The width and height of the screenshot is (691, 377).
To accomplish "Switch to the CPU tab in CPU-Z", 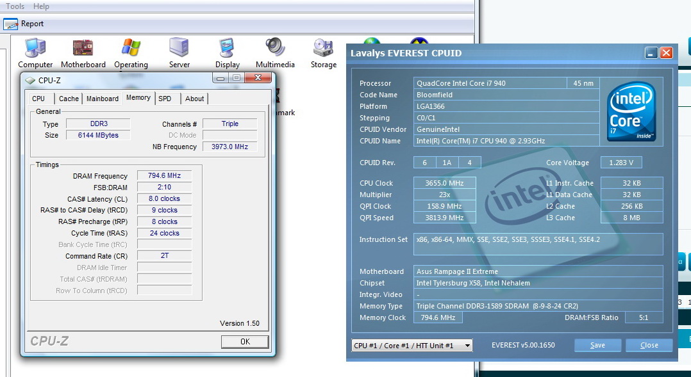I will click(38, 99).
